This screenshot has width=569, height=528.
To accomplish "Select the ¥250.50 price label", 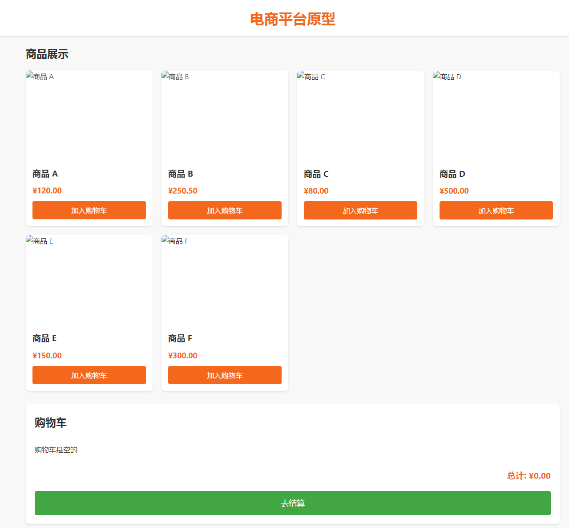I will (183, 191).
